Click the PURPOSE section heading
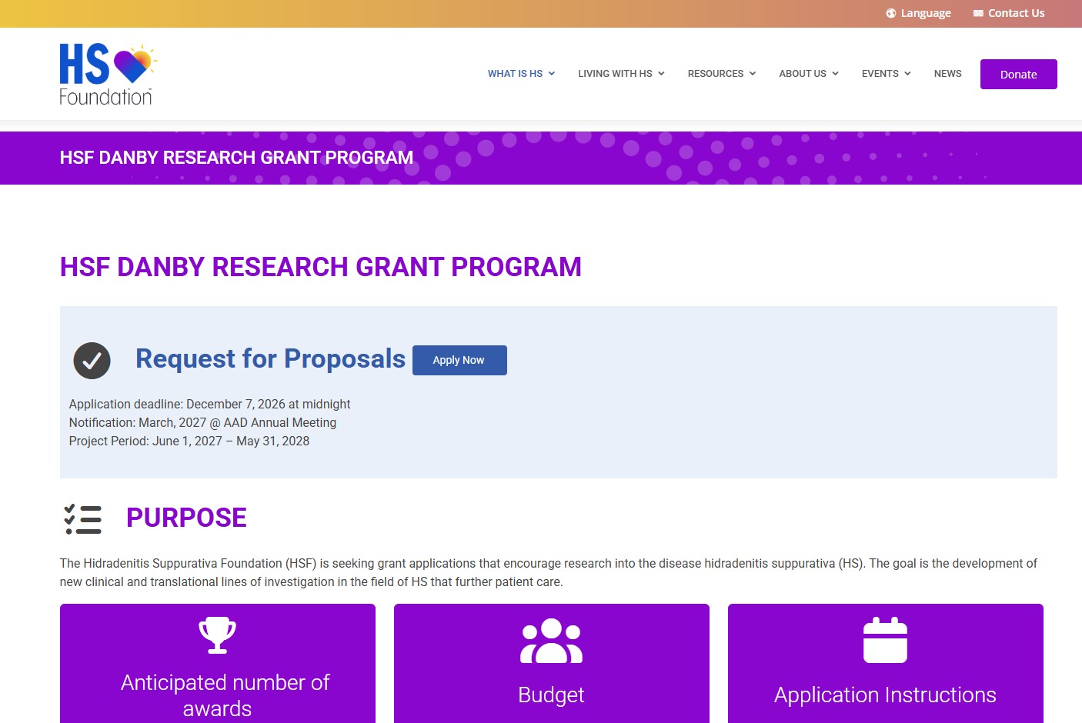The height and width of the screenshot is (723, 1082). (186, 518)
